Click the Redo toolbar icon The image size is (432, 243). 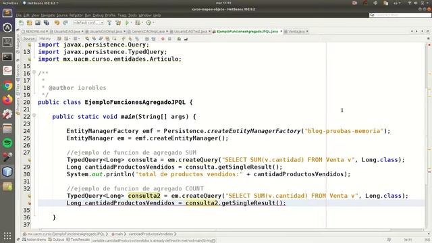pyautogui.click(x=65, y=23)
